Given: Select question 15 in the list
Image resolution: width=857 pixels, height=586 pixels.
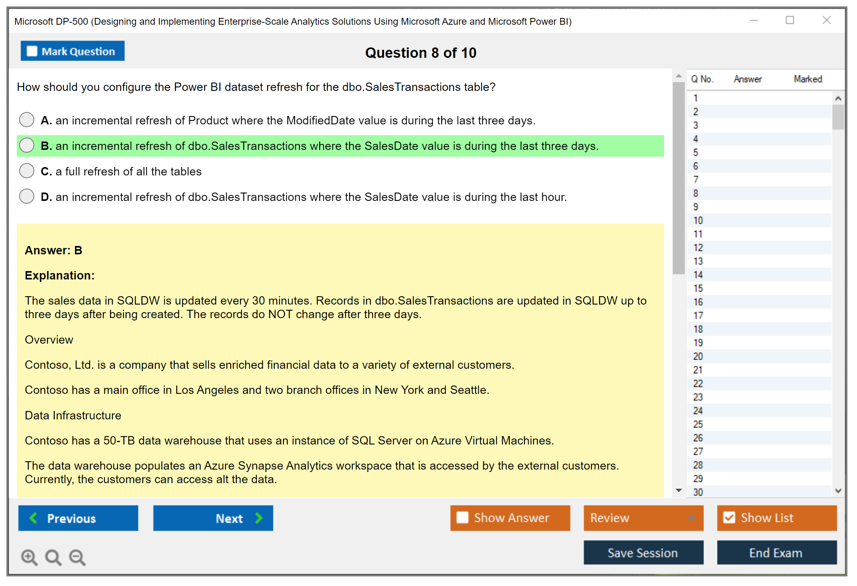Looking at the screenshot, I should (x=698, y=288).
